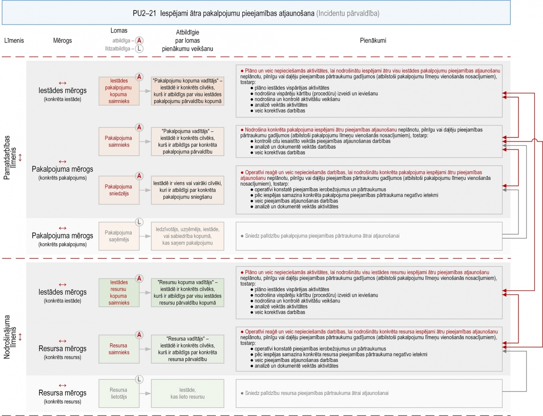Click the 'Mērogs' column header
The height and width of the screenshot is (416, 543).
(62, 40)
